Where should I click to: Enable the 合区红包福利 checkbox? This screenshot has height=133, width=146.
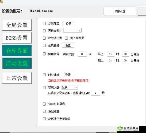coord(44,104)
